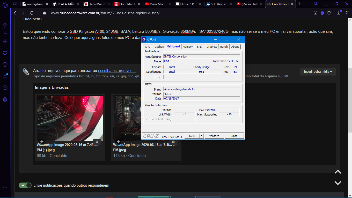Open settings gear in sidebar
The height and width of the screenshot is (198, 352).
pos(5,99)
